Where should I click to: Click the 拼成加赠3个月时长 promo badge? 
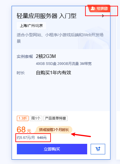click(54, 130)
